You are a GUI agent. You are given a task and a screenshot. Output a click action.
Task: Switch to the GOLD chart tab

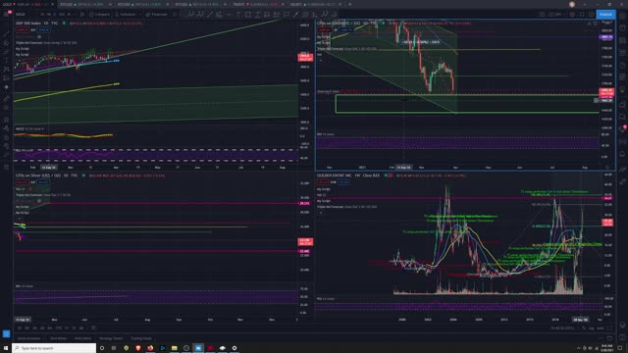[28, 4]
